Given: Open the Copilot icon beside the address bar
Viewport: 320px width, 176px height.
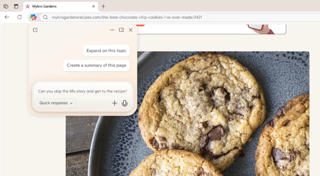Looking at the screenshot, I should pyautogui.click(x=34, y=17).
